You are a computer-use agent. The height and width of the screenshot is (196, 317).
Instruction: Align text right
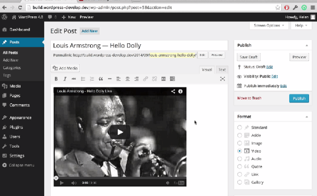click(137, 79)
